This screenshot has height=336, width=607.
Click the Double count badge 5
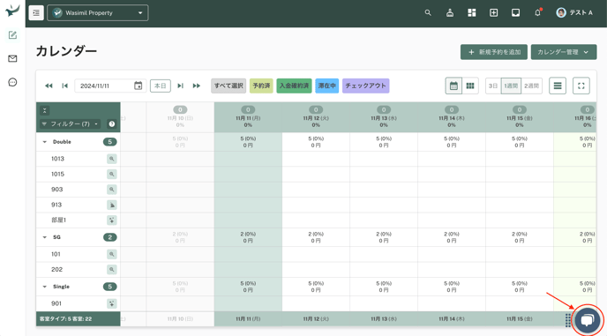[x=110, y=142]
